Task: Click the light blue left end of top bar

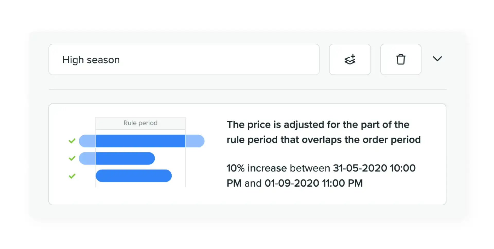Action: [87, 141]
